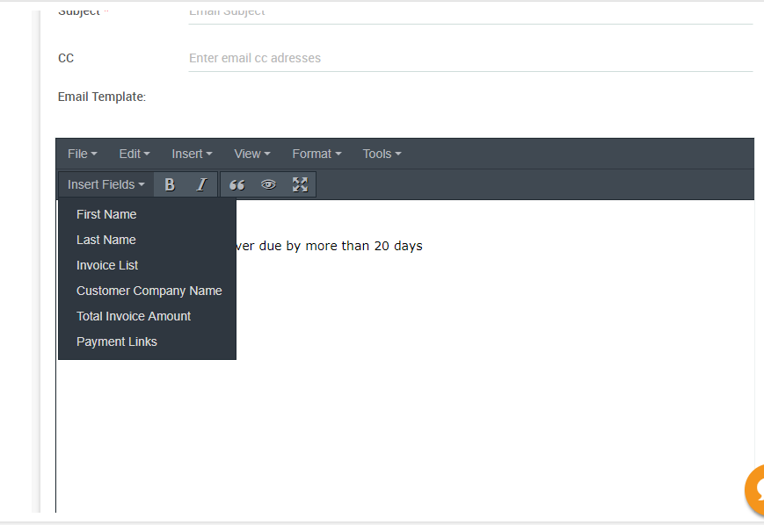Open the File menu in editor

[82, 154]
